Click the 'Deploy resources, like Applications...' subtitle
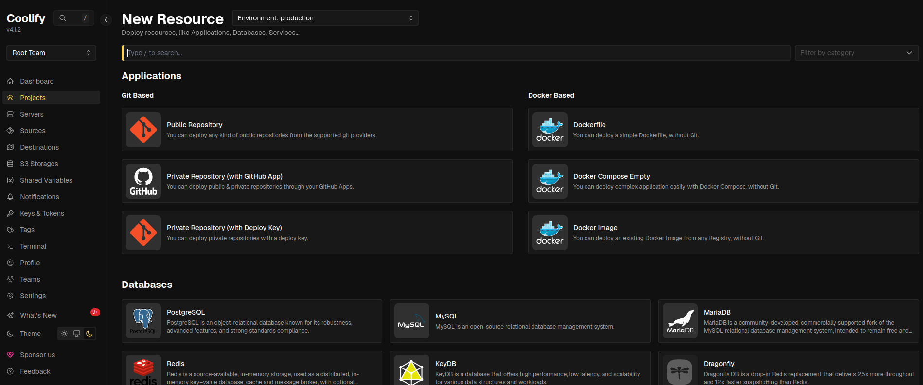This screenshot has width=923, height=385. [211, 33]
